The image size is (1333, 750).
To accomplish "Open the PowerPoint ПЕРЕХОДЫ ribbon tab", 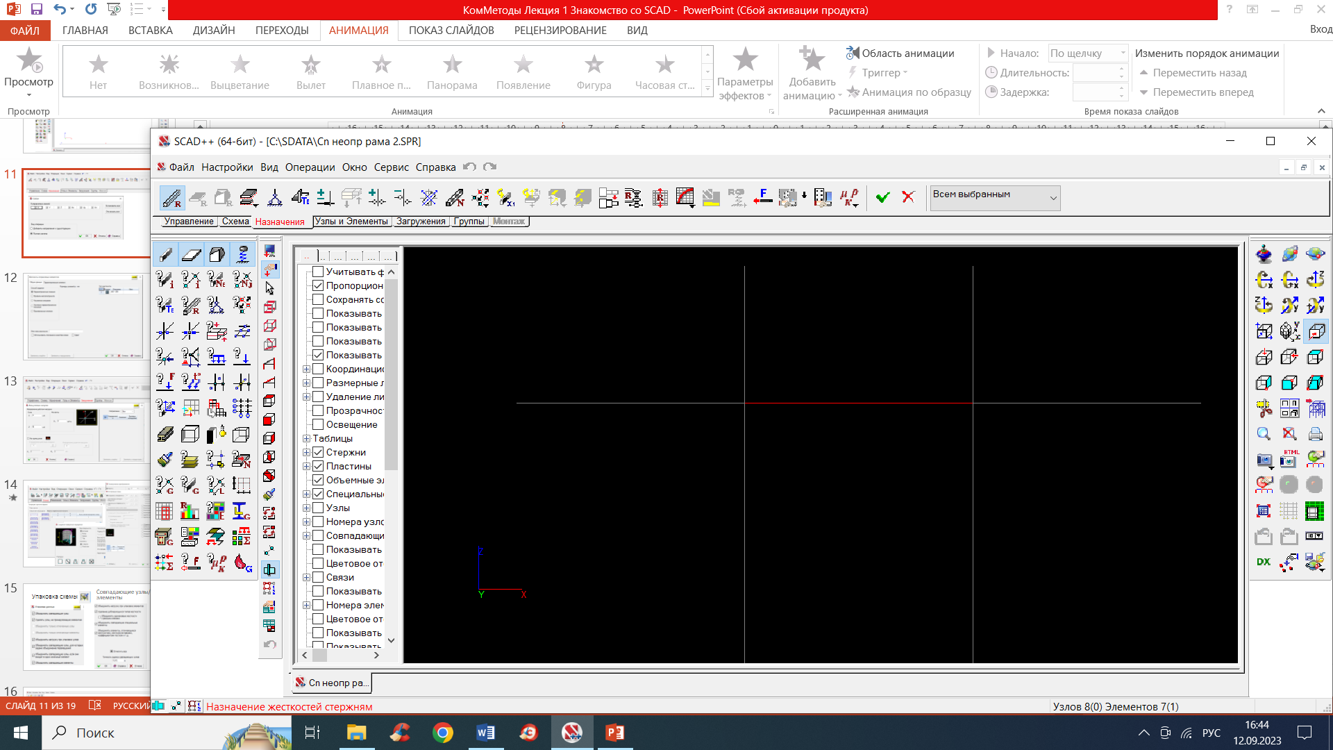I will point(282,30).
